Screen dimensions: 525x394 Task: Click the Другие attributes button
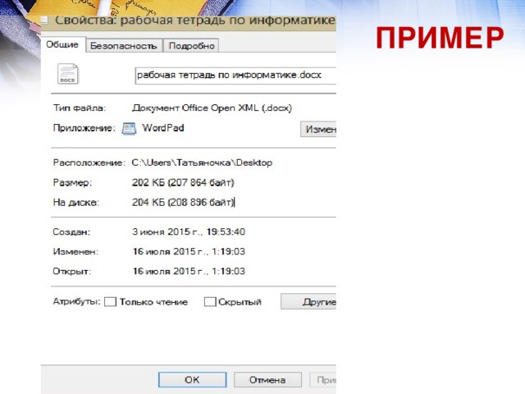(x=308, y=301)
